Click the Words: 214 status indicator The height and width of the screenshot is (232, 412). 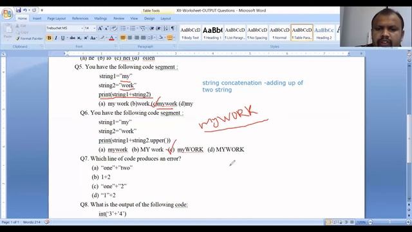32,222
